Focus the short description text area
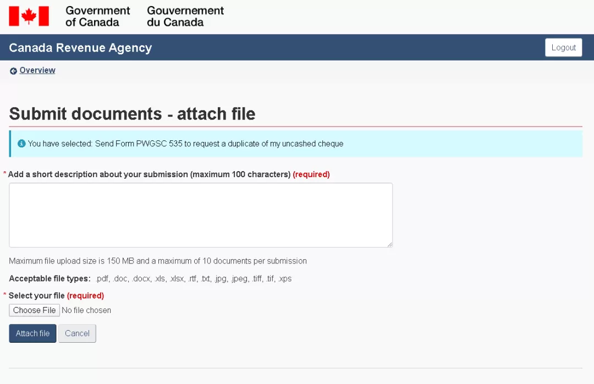 point(201,215)
